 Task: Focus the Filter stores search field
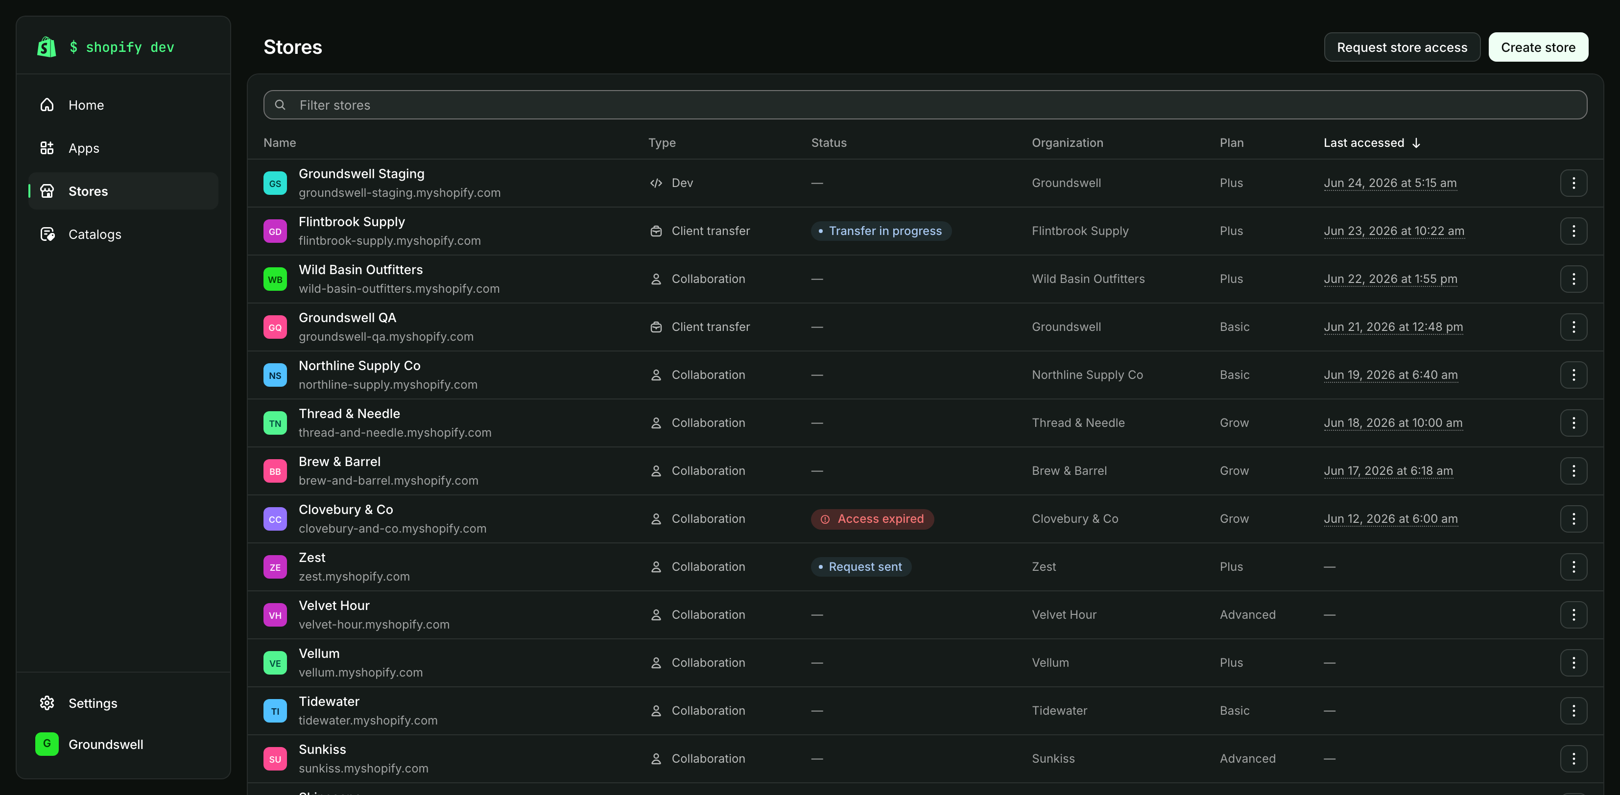[925, 105]
